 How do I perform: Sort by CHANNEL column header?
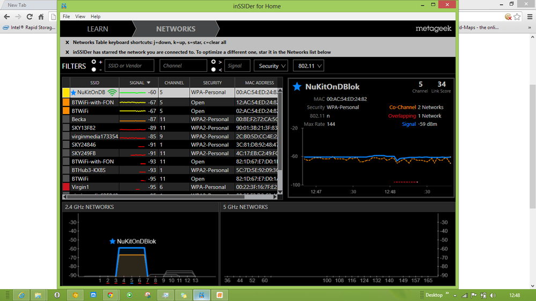pyautogui.click(x=174, y=82)
